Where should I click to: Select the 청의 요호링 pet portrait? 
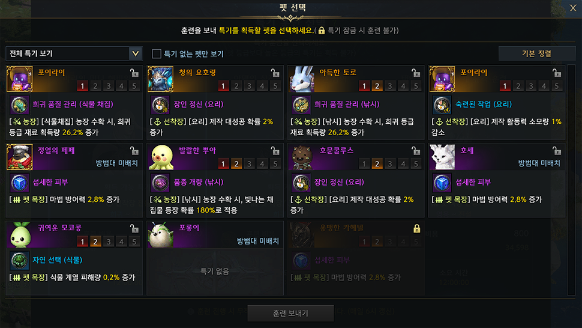coord(160,79)
